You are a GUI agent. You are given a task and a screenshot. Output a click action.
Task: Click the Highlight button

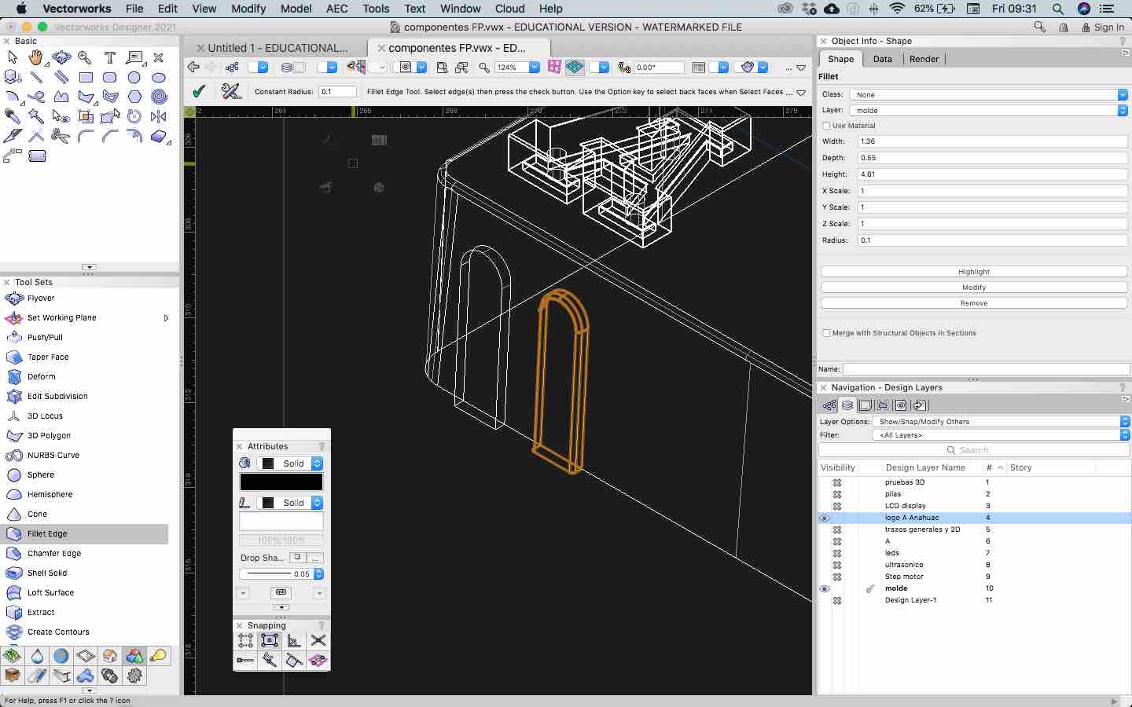point(973,272)
